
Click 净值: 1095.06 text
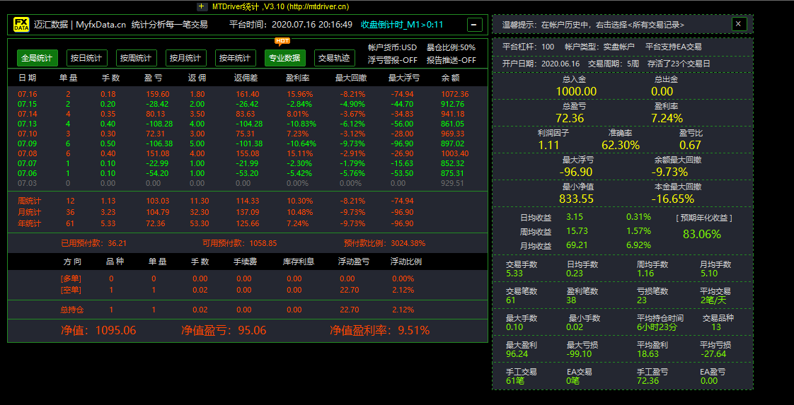pyautogui.click(x=98, y=330)
